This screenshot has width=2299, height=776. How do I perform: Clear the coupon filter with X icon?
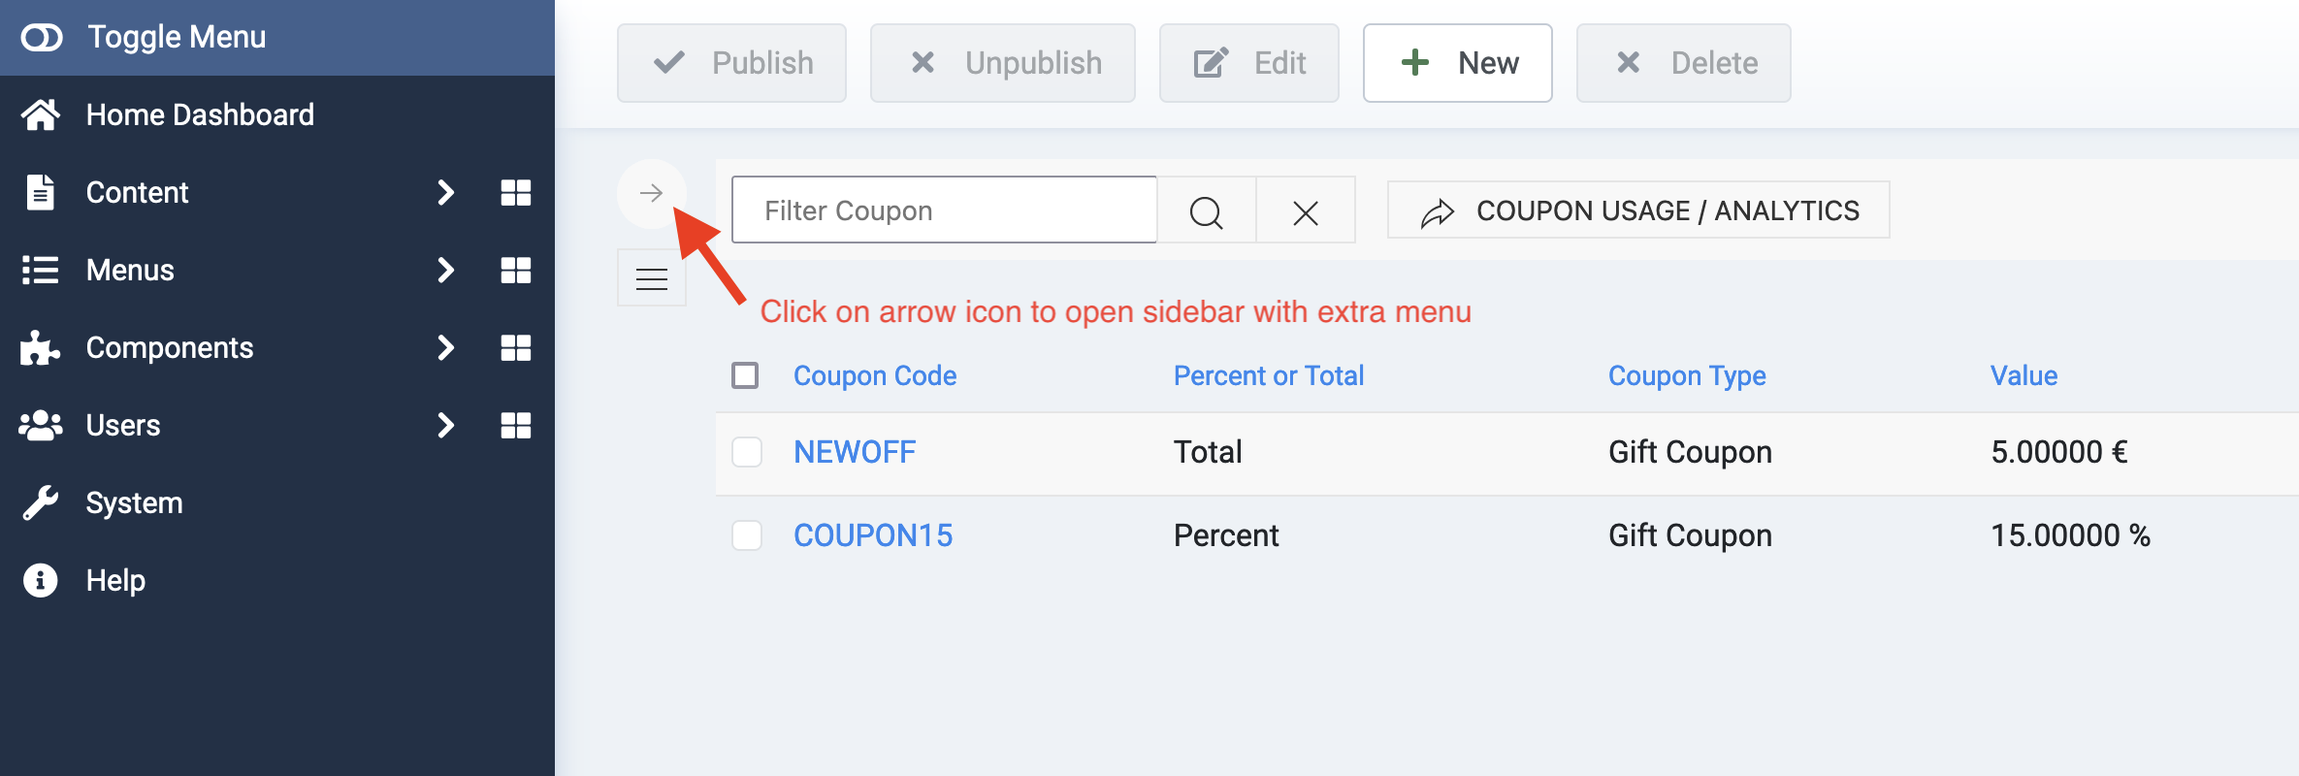pos(1306,210)
